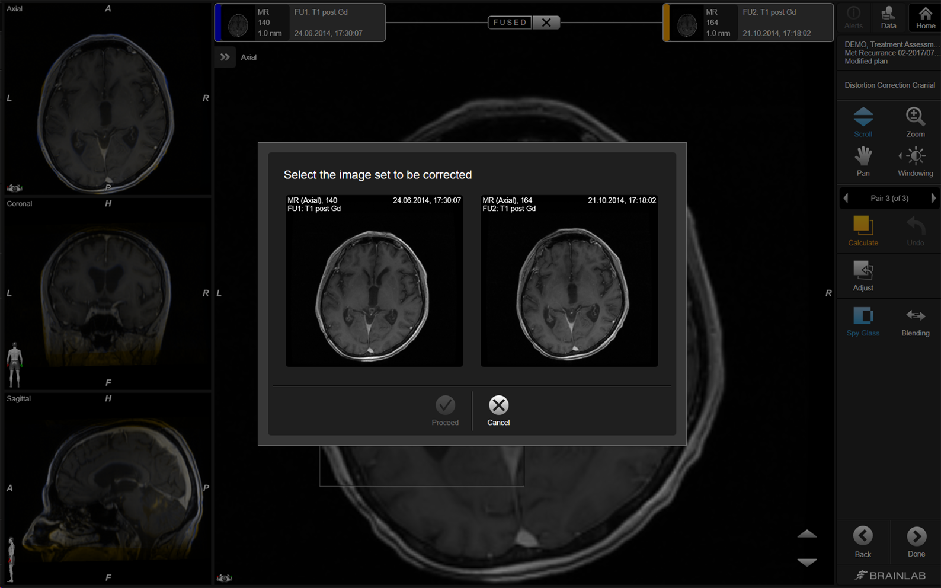The image size is (941, 588).
Task: Click the FUSED label
Action: [x=510, y=23]
